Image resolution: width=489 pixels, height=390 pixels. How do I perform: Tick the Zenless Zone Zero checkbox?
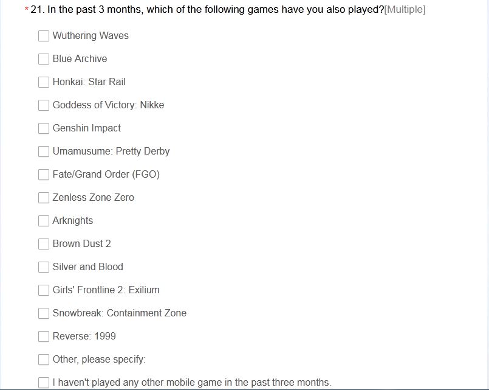tap(44, 198)
